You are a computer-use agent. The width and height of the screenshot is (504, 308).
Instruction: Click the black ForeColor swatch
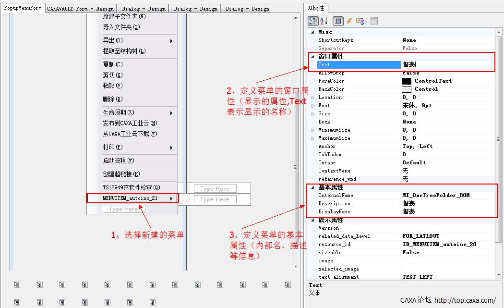click(406, 81)
